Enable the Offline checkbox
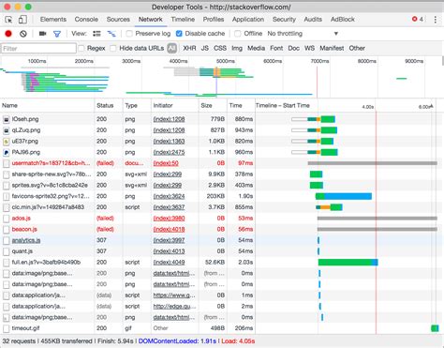Viewport: 444px width, 348px height. click(x=238, y=34)
